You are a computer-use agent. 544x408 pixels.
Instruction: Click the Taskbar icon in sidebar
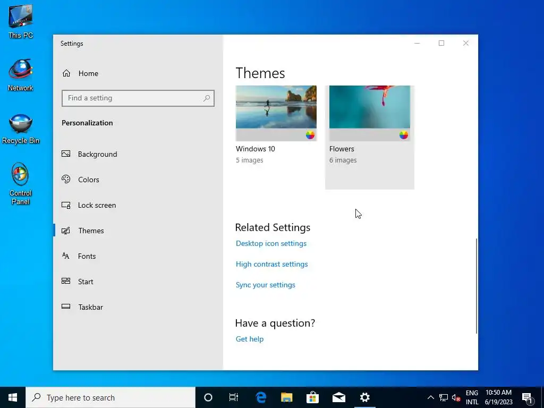pos(66,307)
